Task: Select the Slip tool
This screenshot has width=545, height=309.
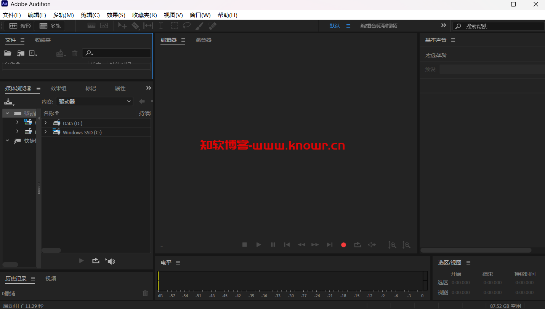Action: click(x=148, y=26)
